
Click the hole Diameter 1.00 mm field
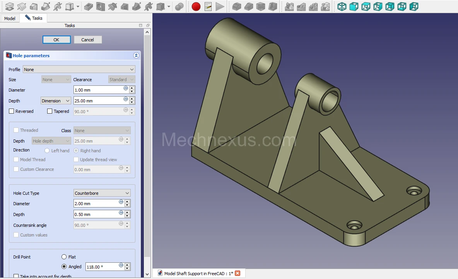click(x=98, y=90)
